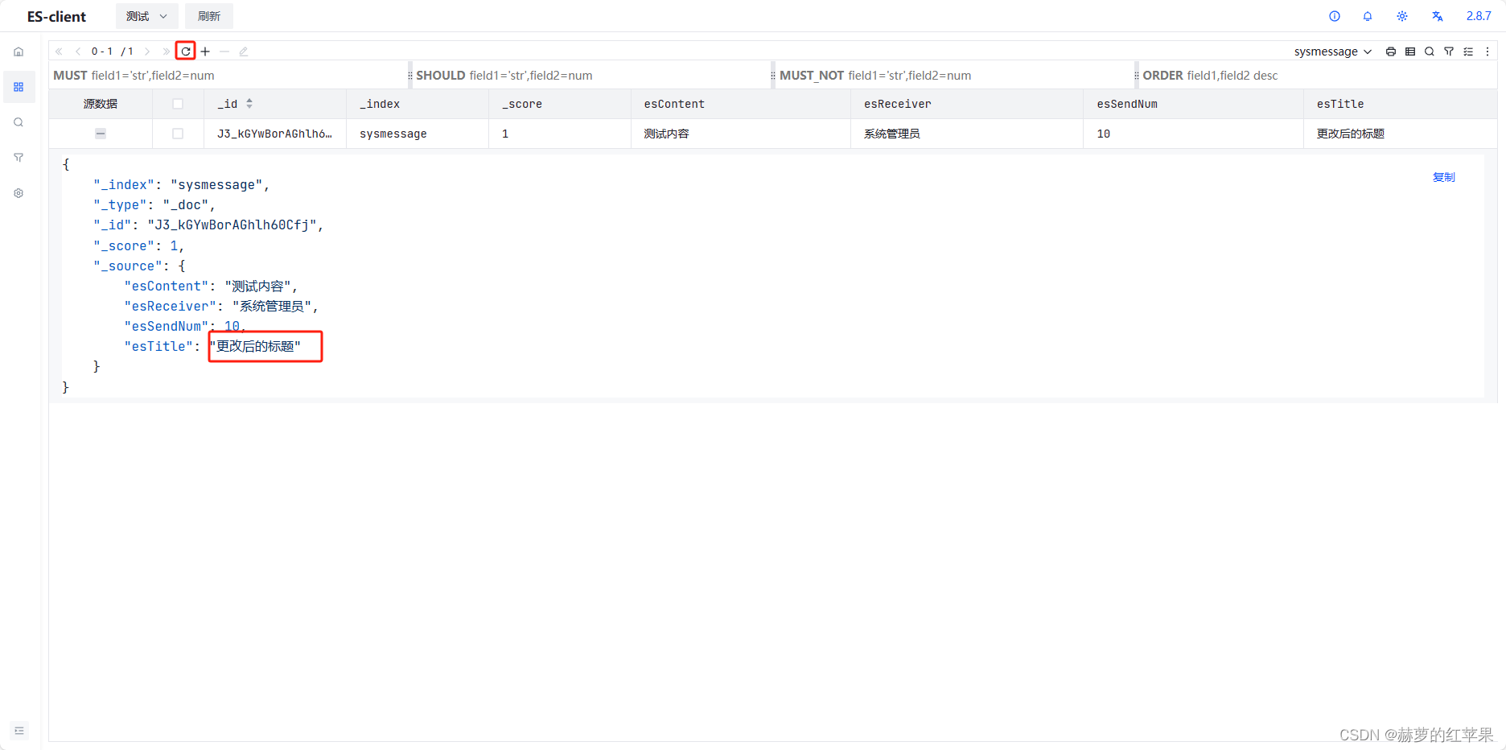Change language with translate icon
The height and width of the screenshot is (750, 1506).
tap(1438, 16)
